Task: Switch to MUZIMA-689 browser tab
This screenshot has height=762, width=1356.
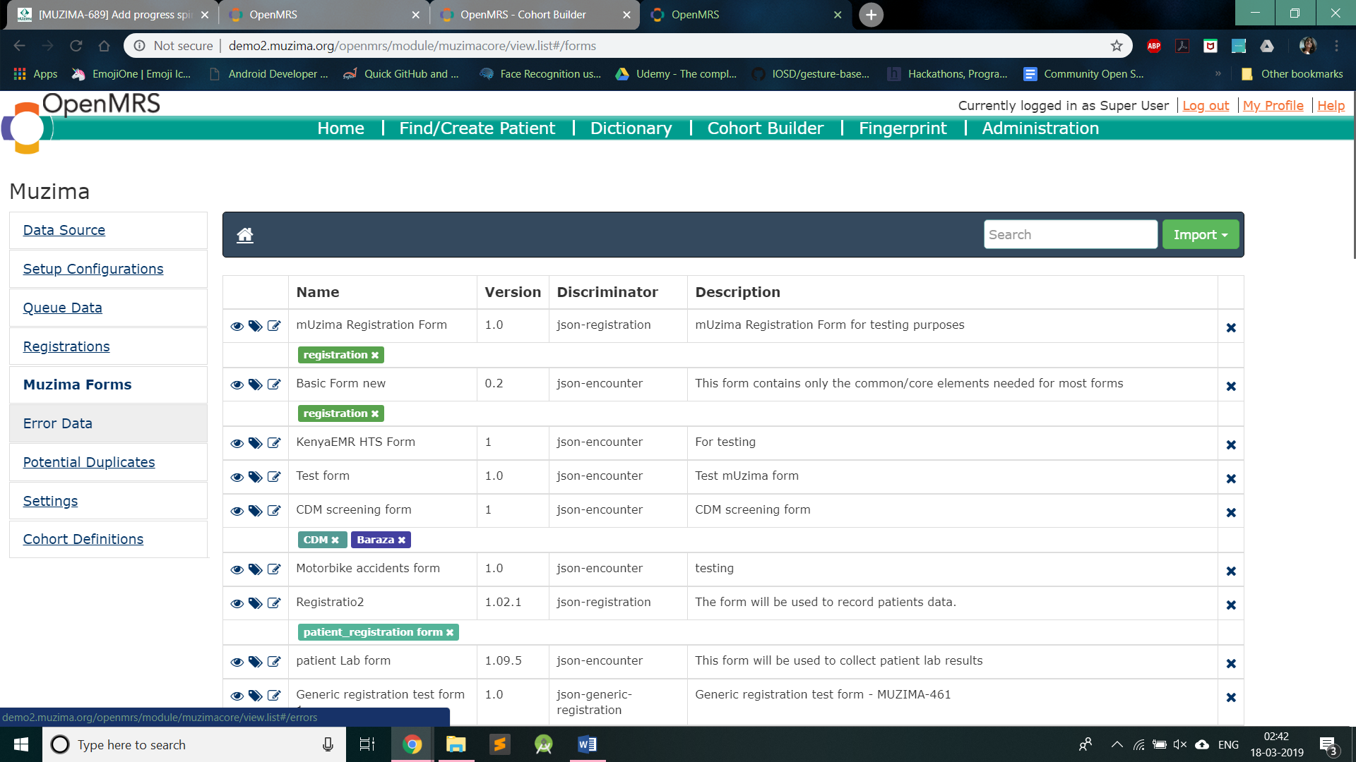Action: click(113, 15)
